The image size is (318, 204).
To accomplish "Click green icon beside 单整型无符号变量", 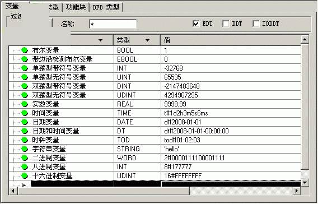I will tap(25, 77).
